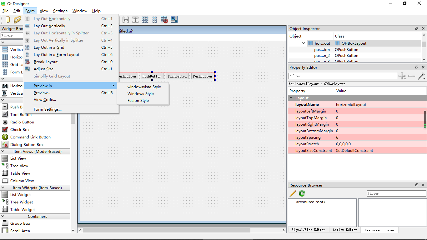The image size is (427, 240).
Task: Reload resources with green refresh icon
Action: tap(301, 193)
